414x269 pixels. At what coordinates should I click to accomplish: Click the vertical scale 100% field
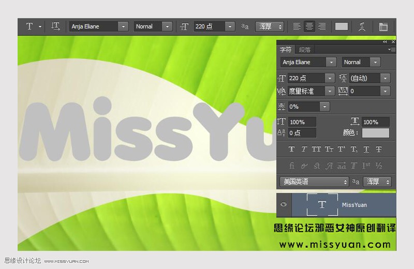[301, 122]
